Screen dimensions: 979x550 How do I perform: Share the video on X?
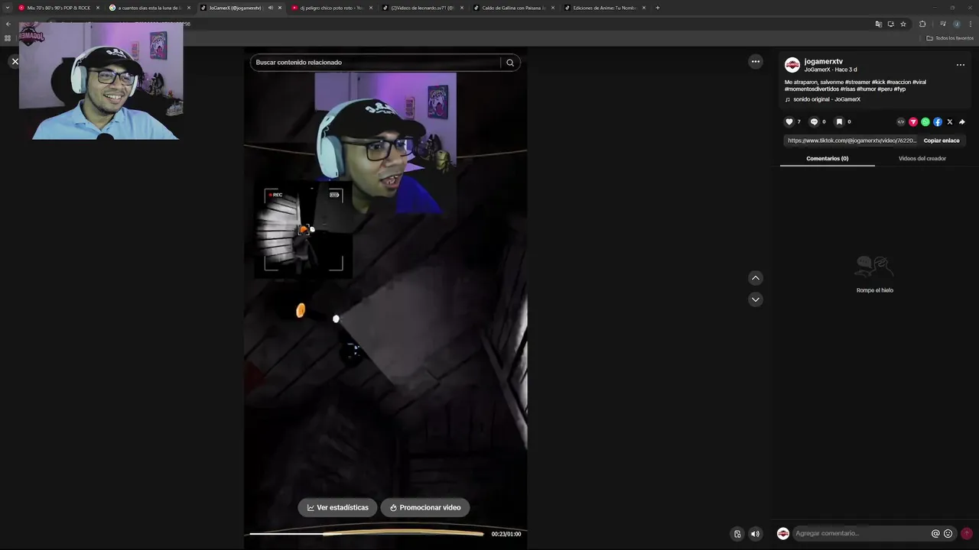(950, 121)
